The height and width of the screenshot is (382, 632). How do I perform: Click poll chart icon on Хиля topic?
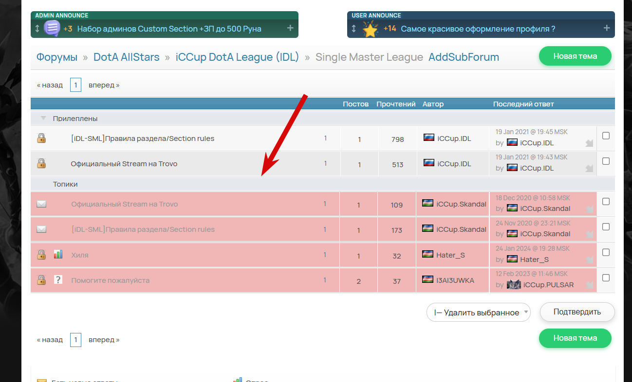point(58,254)
